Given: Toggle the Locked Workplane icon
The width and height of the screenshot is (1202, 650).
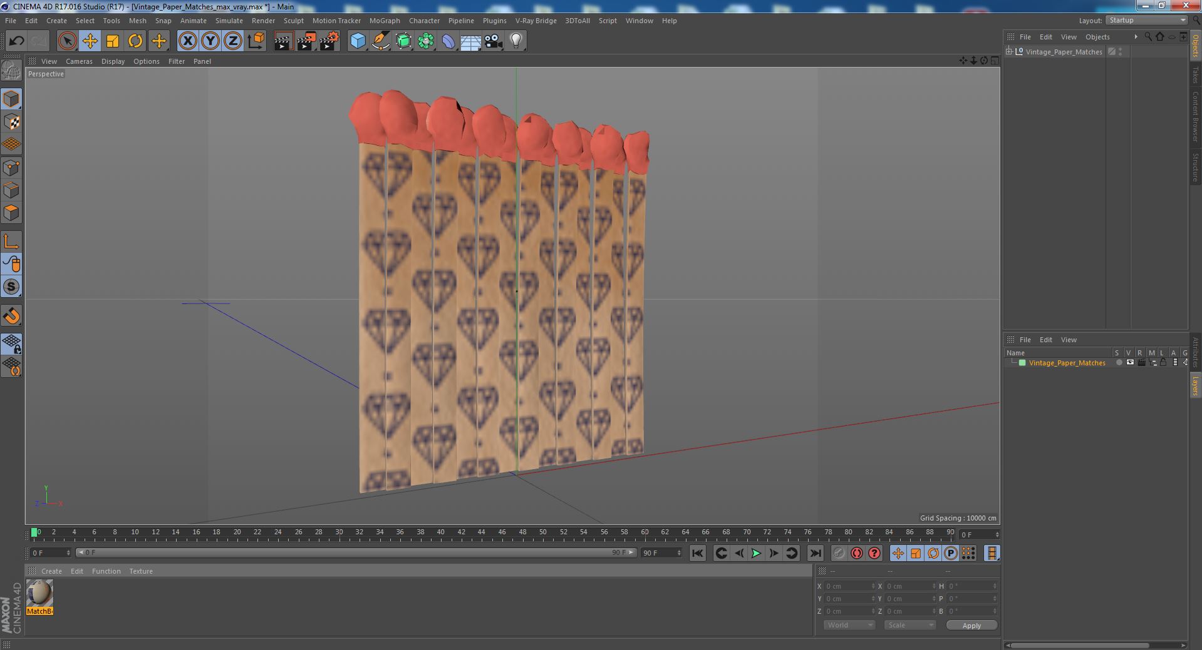Looking at the screenshot, I should 11,344.
